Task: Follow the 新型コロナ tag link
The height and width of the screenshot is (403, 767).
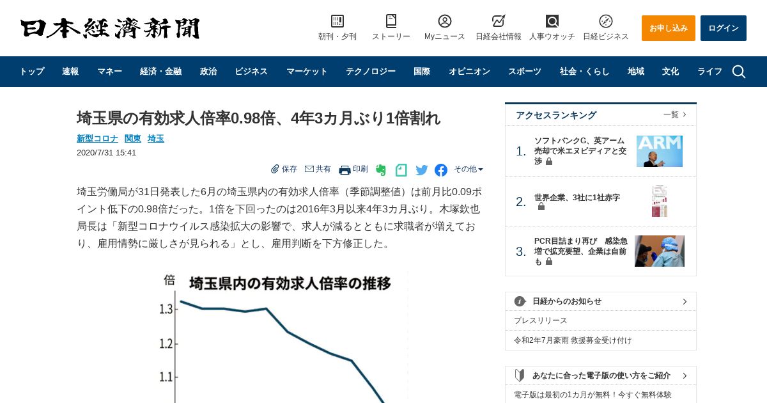Action: tap(97, 138)
